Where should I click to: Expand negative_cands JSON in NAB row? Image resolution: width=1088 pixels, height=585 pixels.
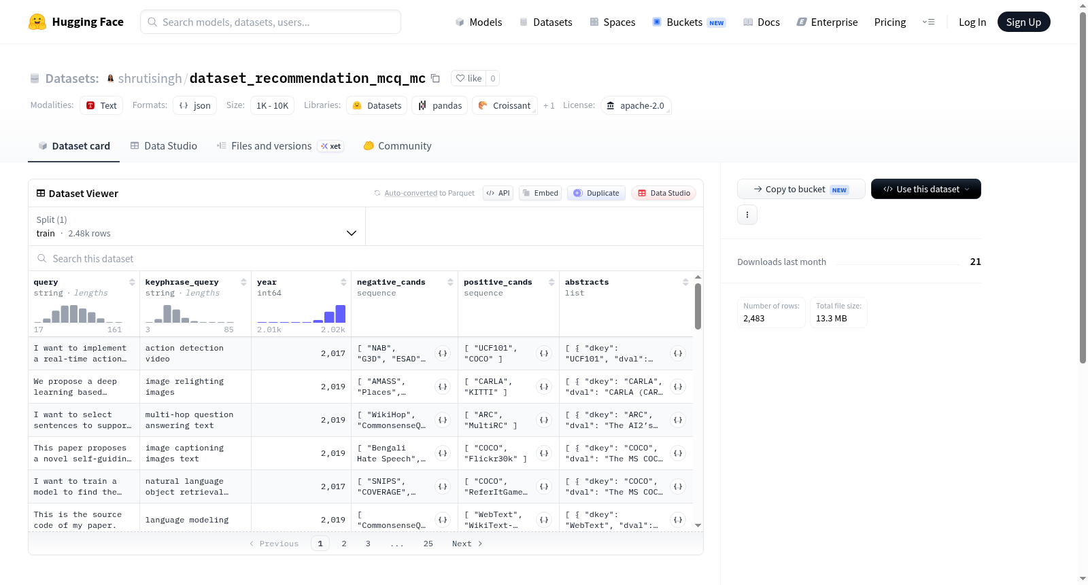tap(443, 353)
